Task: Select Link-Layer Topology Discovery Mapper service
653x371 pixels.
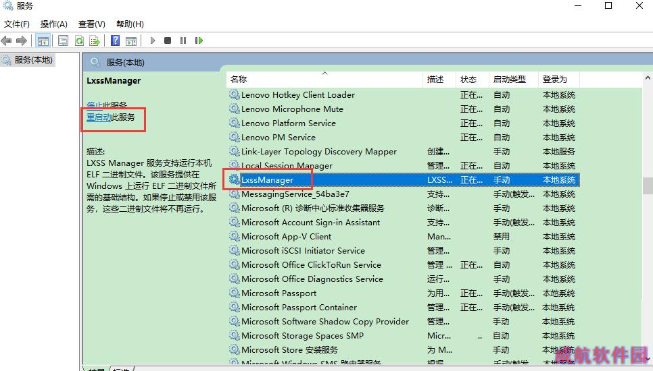Action: point(319,152)
